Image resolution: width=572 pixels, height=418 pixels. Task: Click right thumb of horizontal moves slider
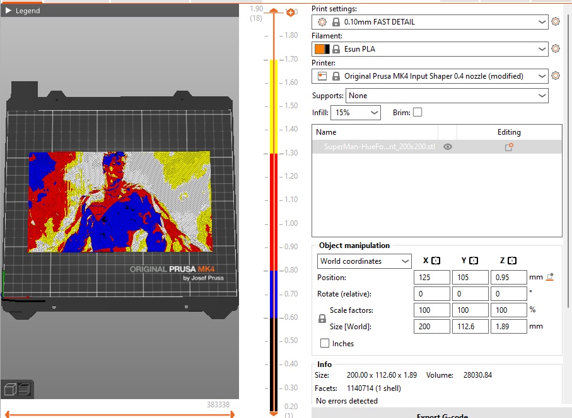[x=231, y=414]
